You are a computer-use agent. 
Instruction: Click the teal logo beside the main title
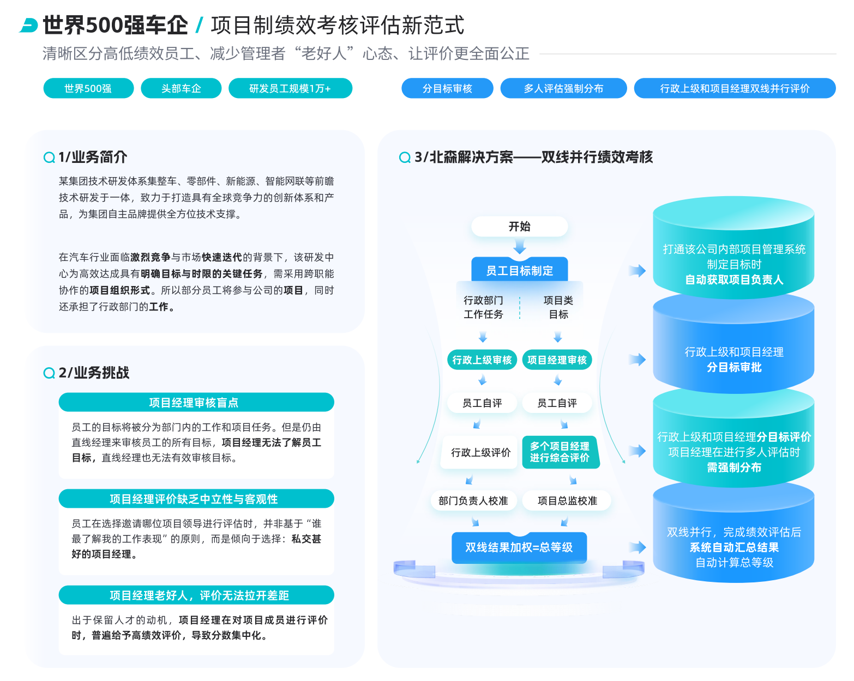click(x=28, y=25)
